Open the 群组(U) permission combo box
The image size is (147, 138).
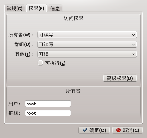[x=87, y=44]
